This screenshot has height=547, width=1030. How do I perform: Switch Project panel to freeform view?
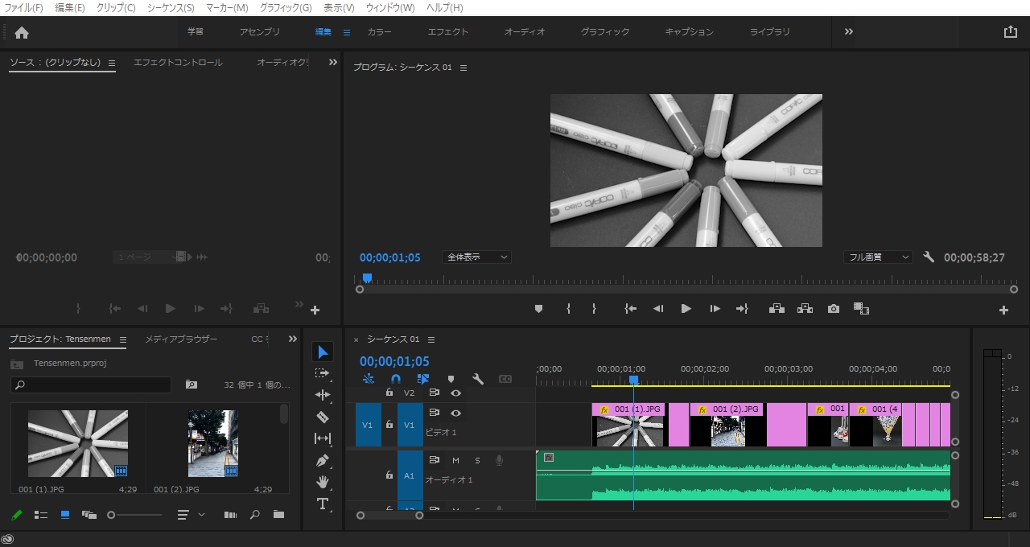(89, 515)
